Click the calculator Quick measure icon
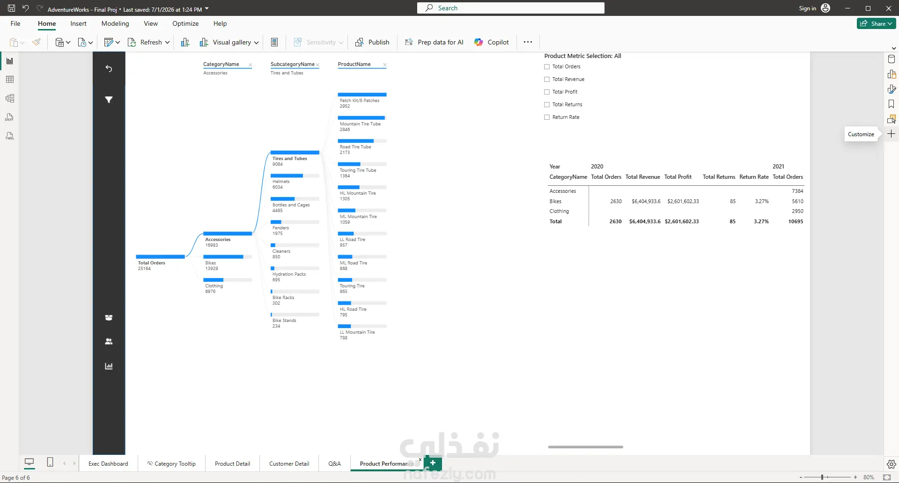 pos(274,42)
